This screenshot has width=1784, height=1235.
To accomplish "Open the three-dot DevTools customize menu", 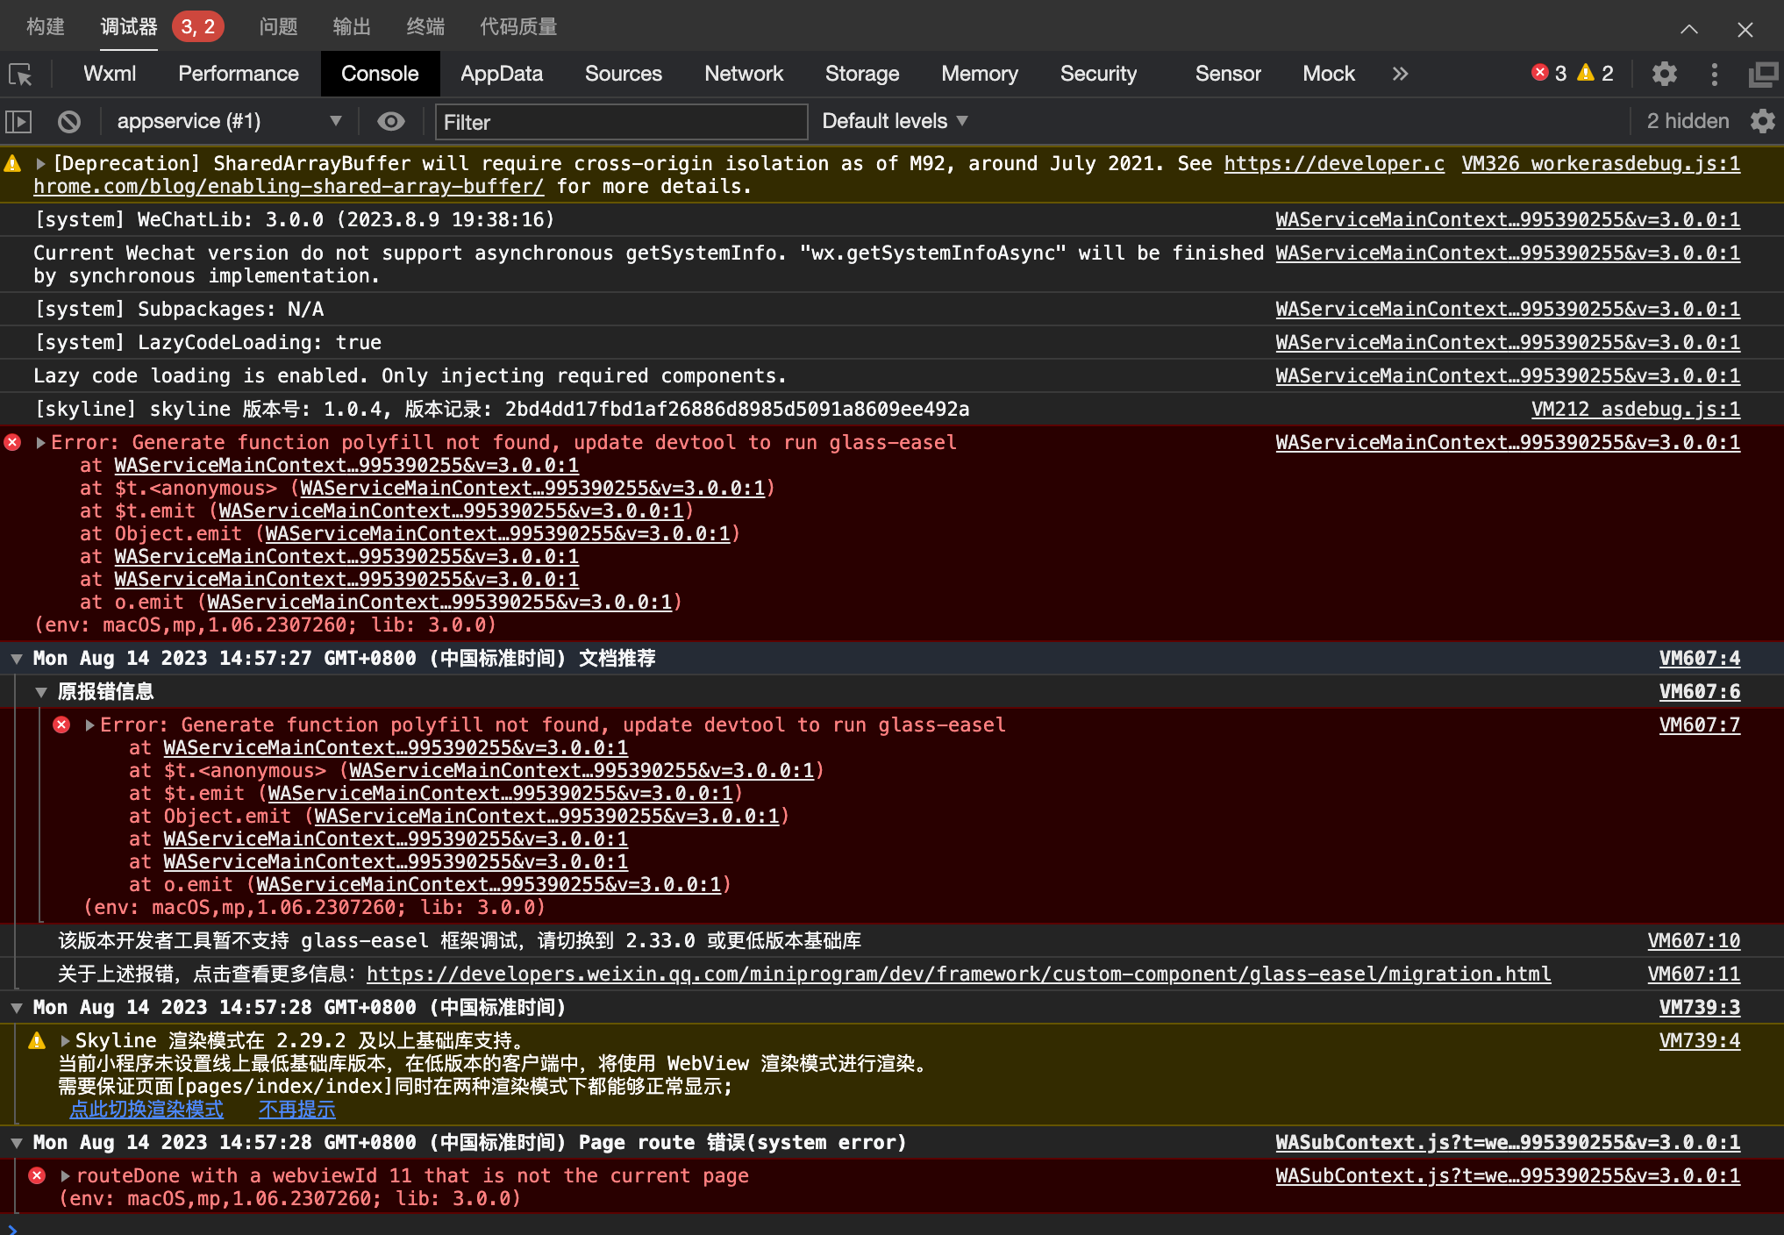I will tap(1714, 74).
